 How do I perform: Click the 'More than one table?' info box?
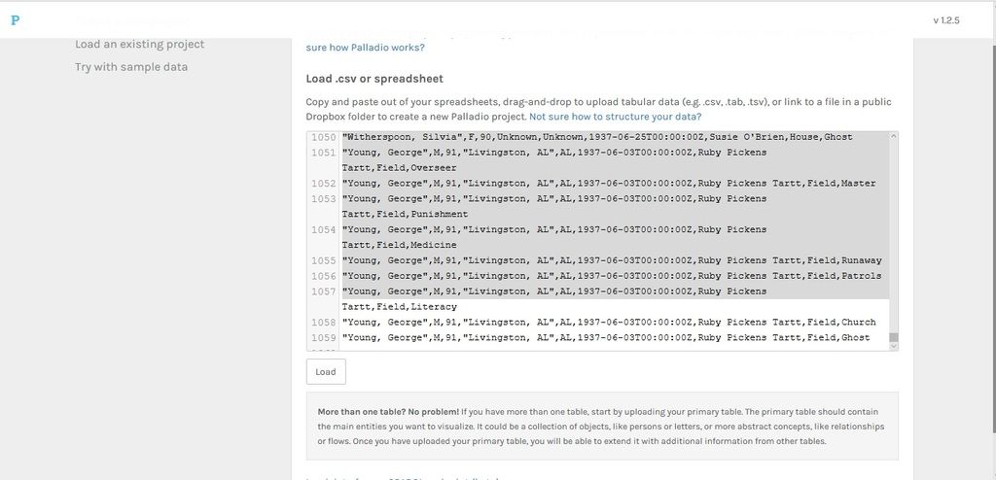601,426
